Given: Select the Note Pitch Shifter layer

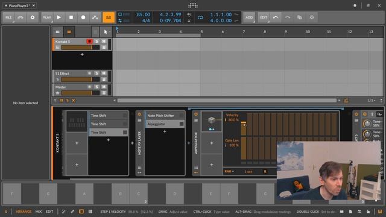Looking at the screenshot, I should [x=165, y=115].
